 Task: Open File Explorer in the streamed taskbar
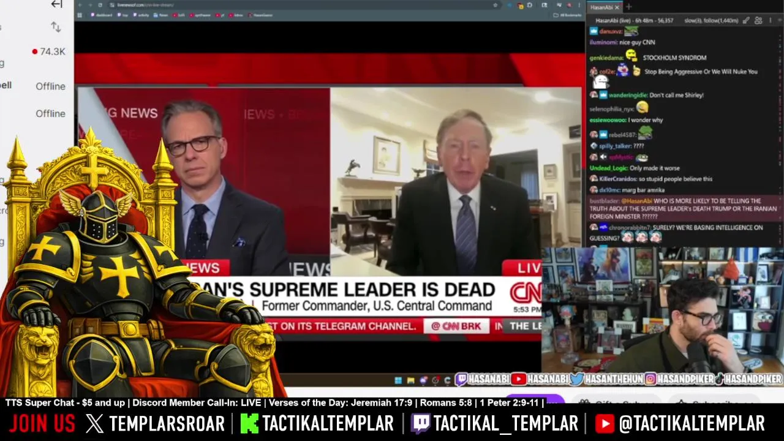click(410, 380)
